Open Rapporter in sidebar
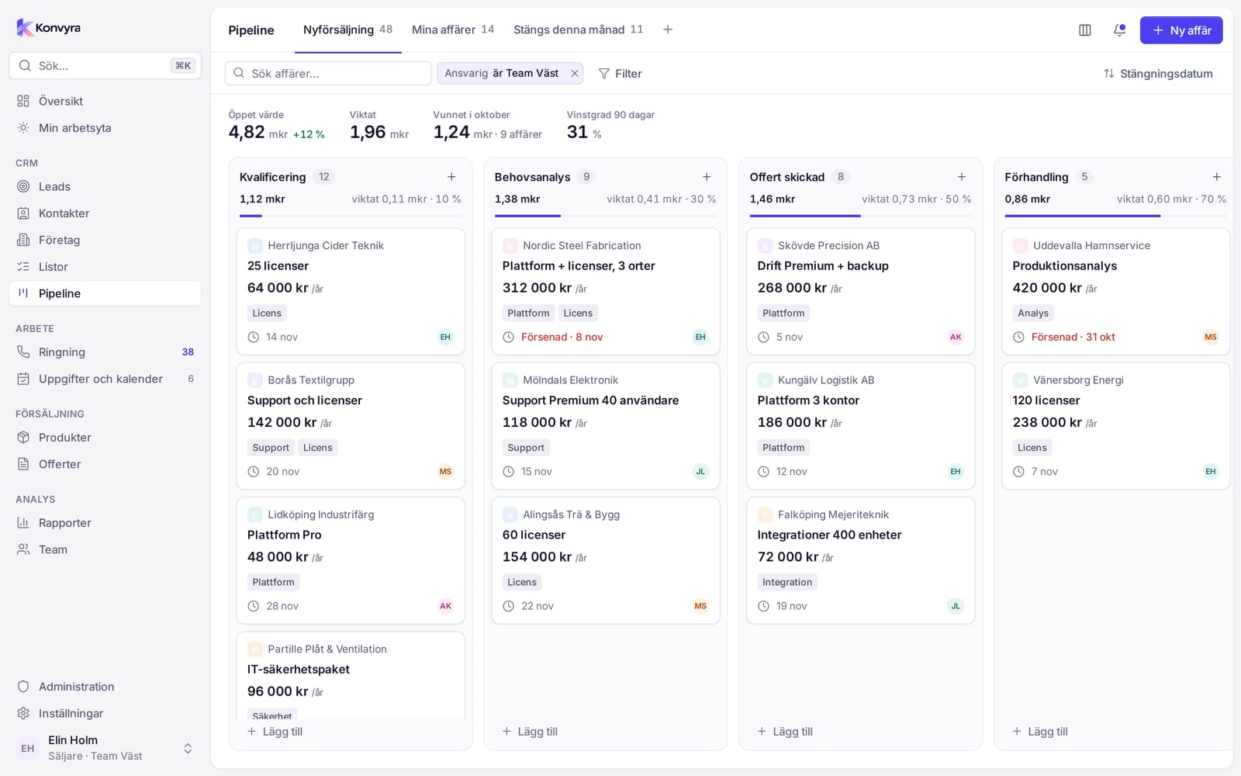 click(105, 523)
